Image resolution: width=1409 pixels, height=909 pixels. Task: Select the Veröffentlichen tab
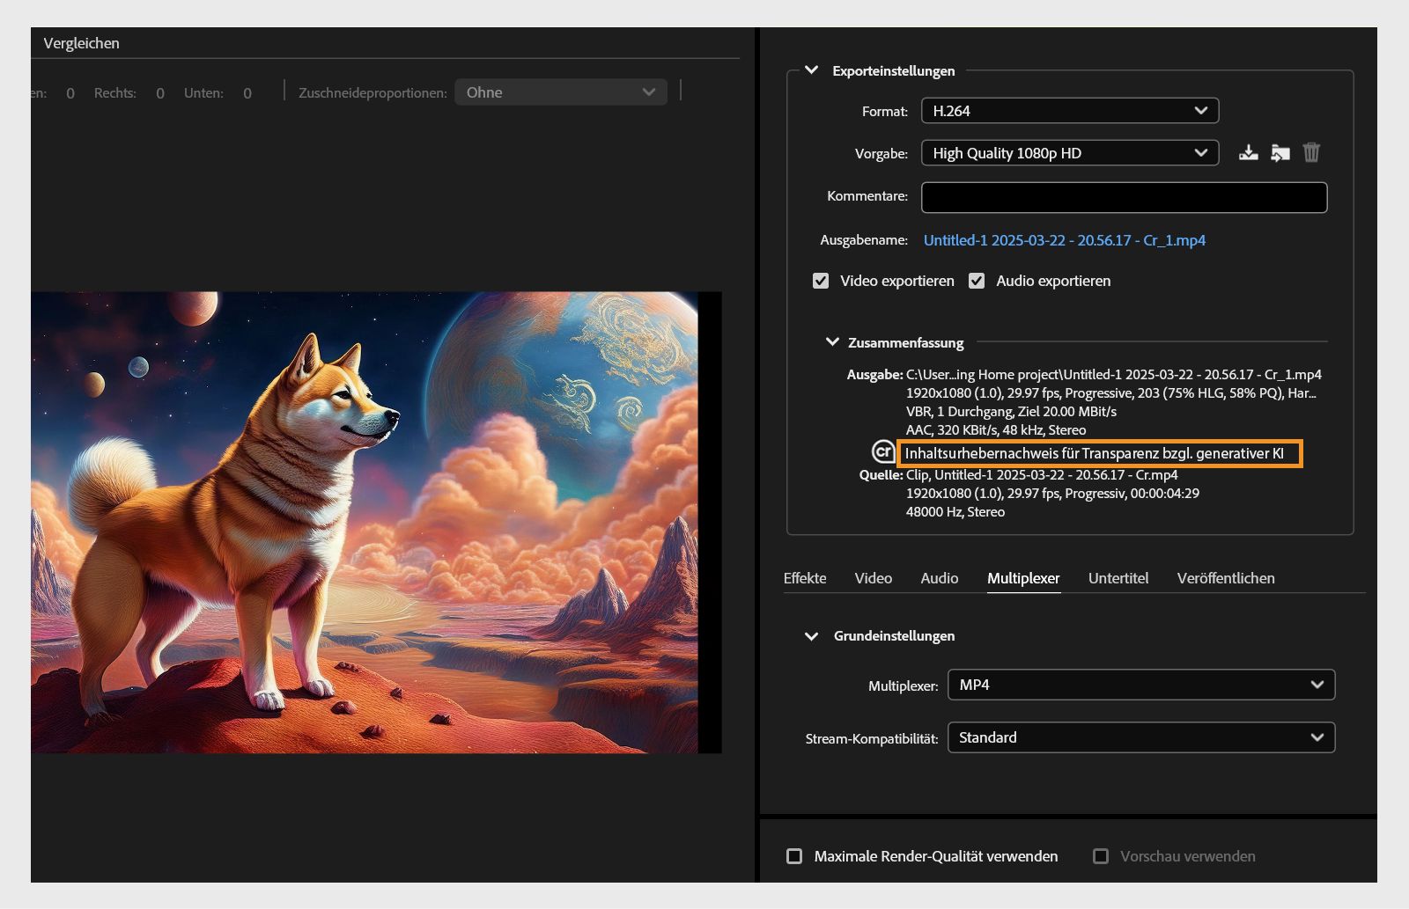pos(1225,578)
